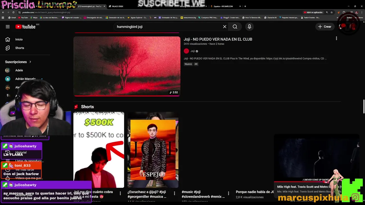Click the '4K' badge on the Joji video
Screen dimensions: 365x205
[x=196, y=64]
